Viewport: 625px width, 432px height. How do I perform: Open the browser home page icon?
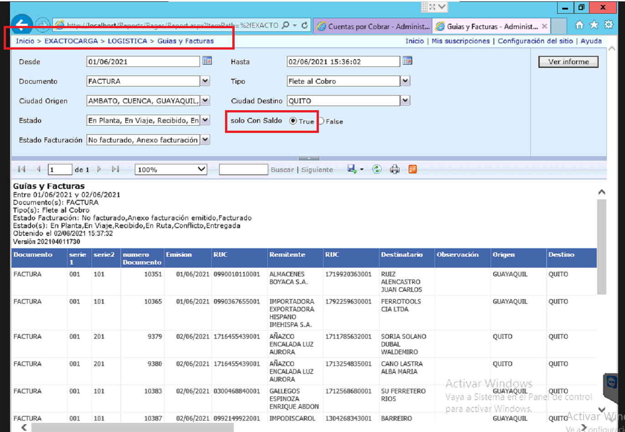(x=579, y=25)
